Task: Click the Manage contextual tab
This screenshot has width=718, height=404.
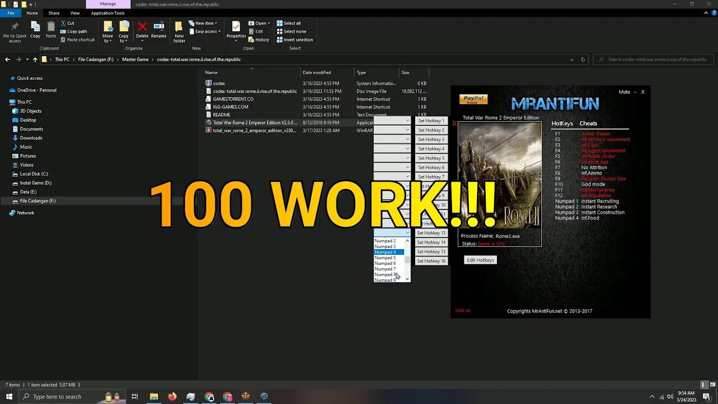Action: coord(108,4)
